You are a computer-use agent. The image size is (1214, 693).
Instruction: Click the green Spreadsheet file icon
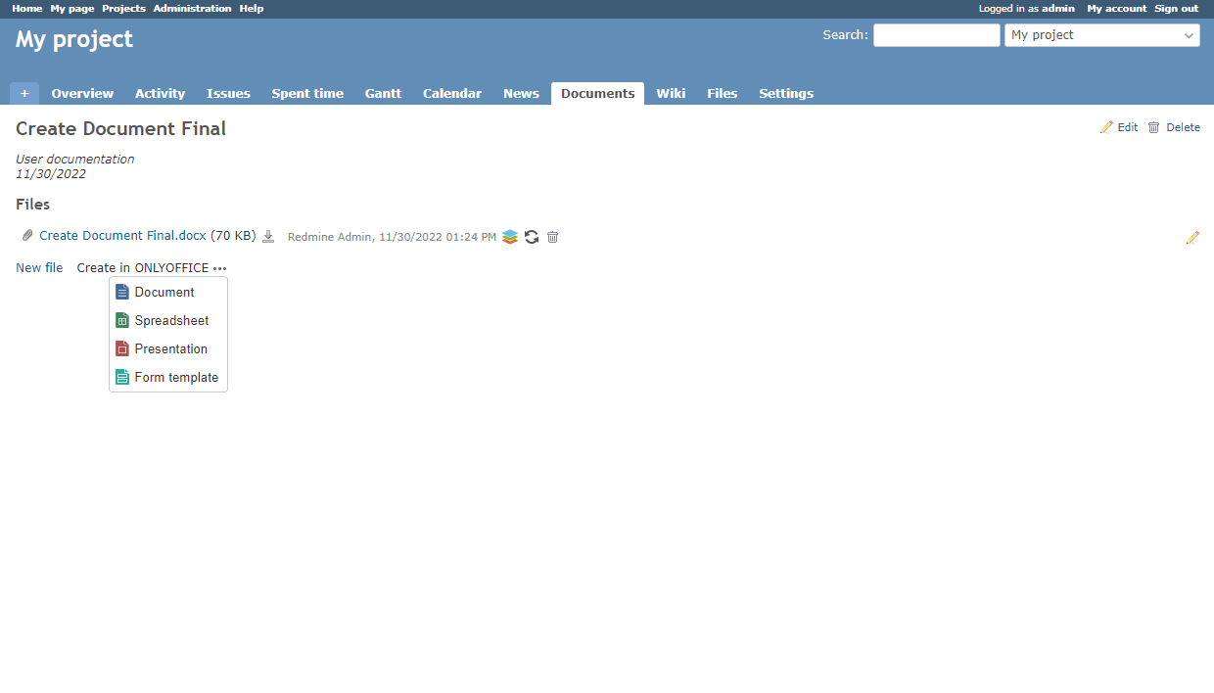point(122,321)
